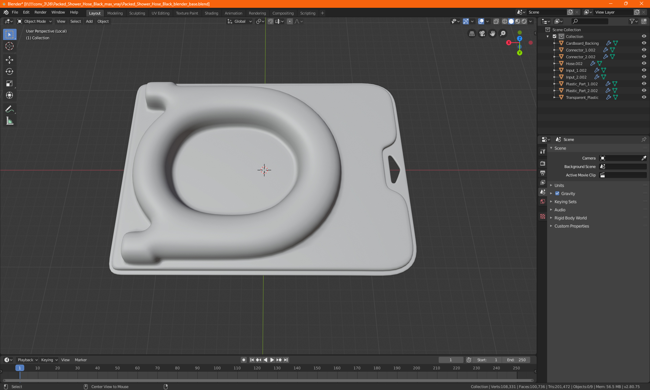Viewport: 650px width, 390px height.
Task: Open the View Layer properties tab
Action: pos(543,182)
